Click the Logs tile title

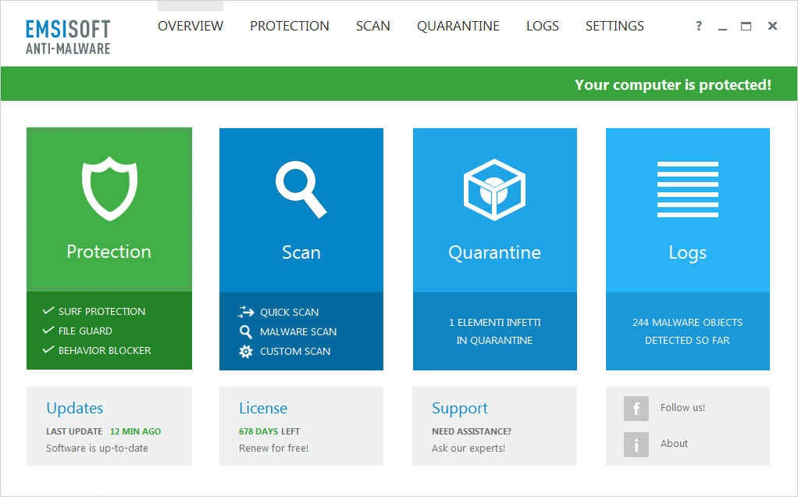pos(688,253)
